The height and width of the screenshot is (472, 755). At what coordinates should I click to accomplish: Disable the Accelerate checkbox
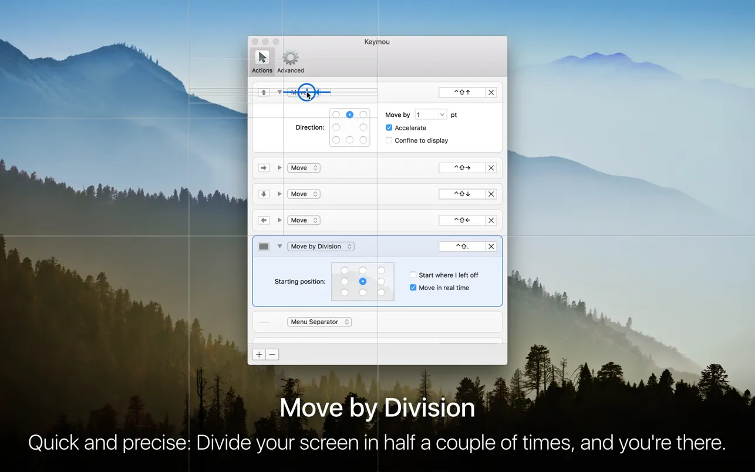click(389, 128)
